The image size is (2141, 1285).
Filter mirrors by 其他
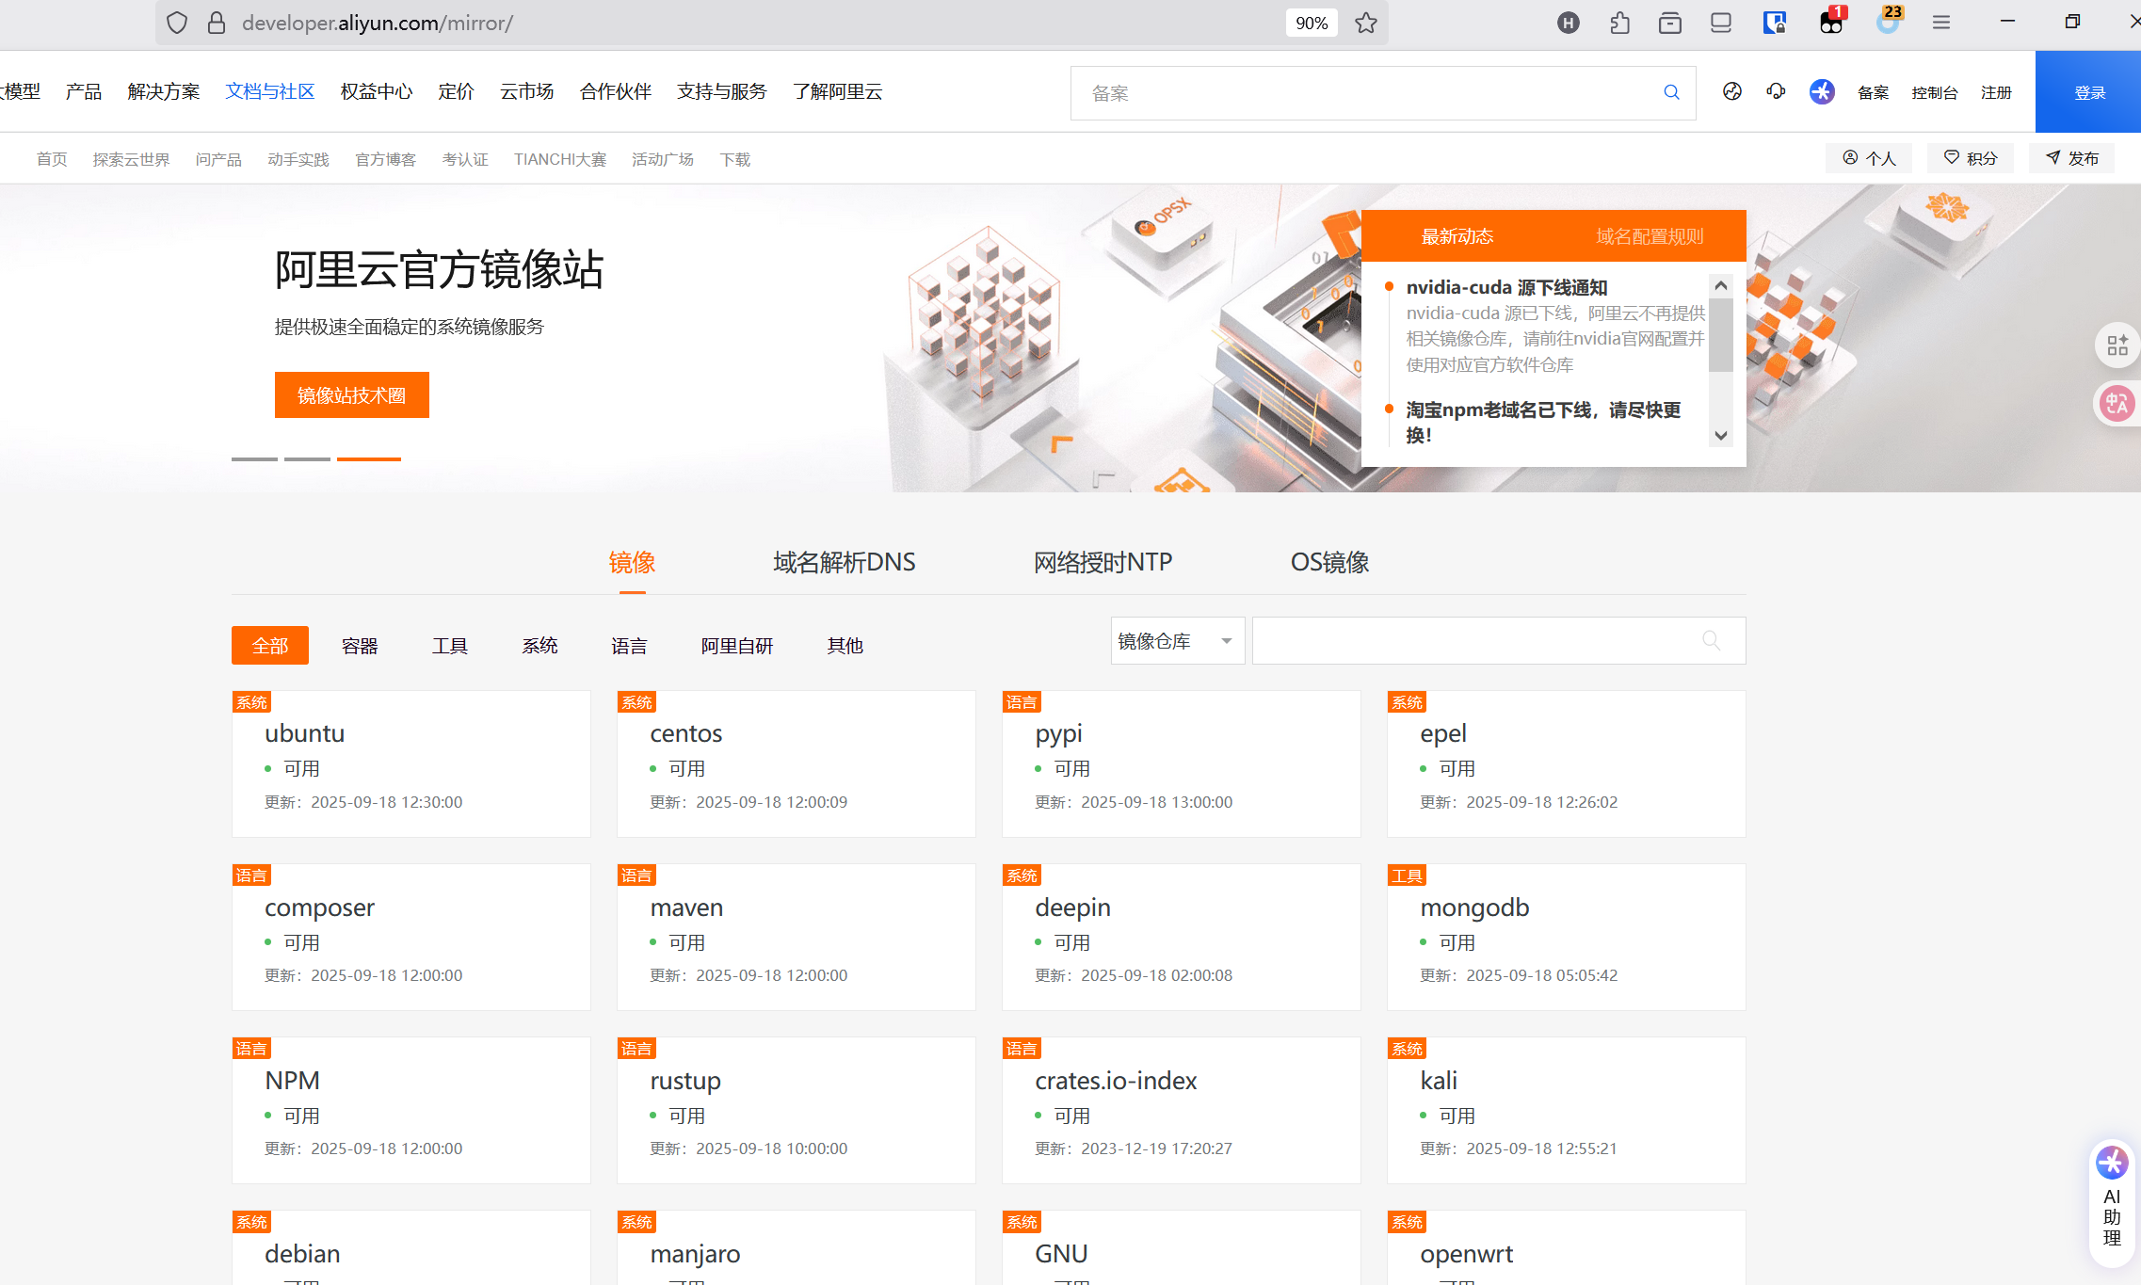coord(845,646)
